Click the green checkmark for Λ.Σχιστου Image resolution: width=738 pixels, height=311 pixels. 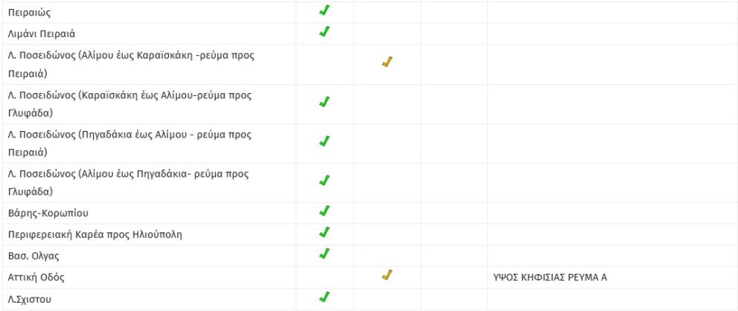click(324, 297)
